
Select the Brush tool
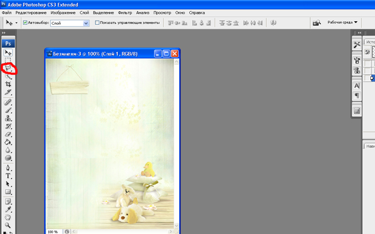click(x=8, y=110)
